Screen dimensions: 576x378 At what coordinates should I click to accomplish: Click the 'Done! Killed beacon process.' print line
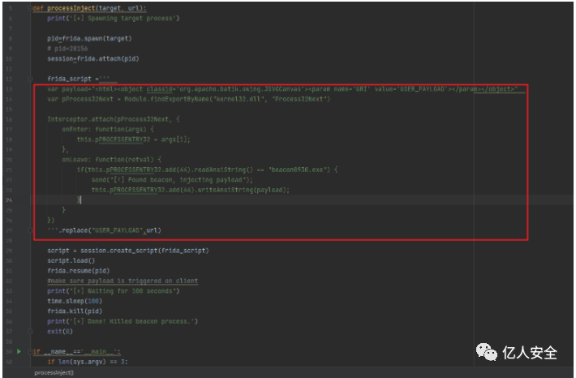(123, 321)
